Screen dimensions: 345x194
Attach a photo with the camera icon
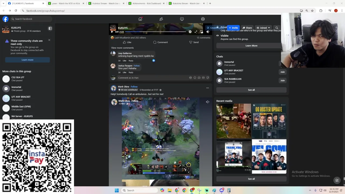point(199,78)
